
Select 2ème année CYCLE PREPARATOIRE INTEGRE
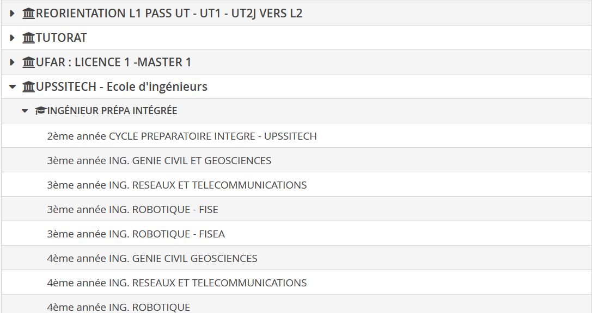tap(181, 136)
